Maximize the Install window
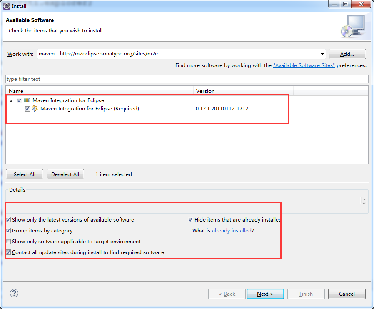The image size is (374, 309). 346,4
